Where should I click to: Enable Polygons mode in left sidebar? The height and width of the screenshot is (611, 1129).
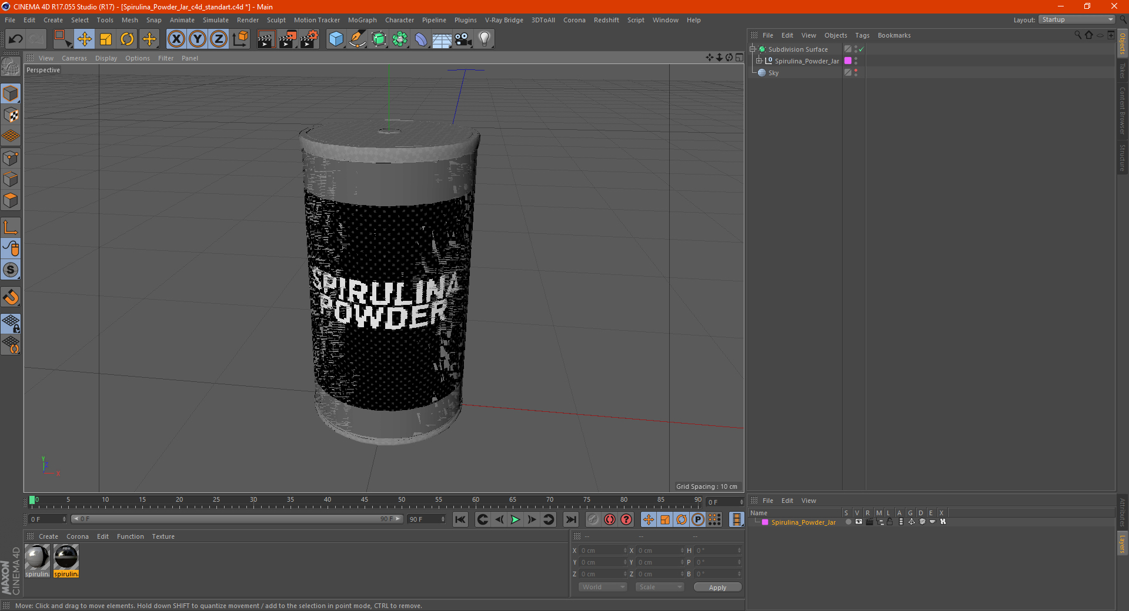tap(11, 200)
